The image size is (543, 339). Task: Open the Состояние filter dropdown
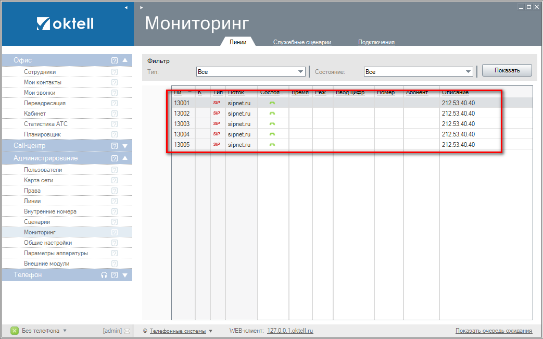click(x=469, y=72)
